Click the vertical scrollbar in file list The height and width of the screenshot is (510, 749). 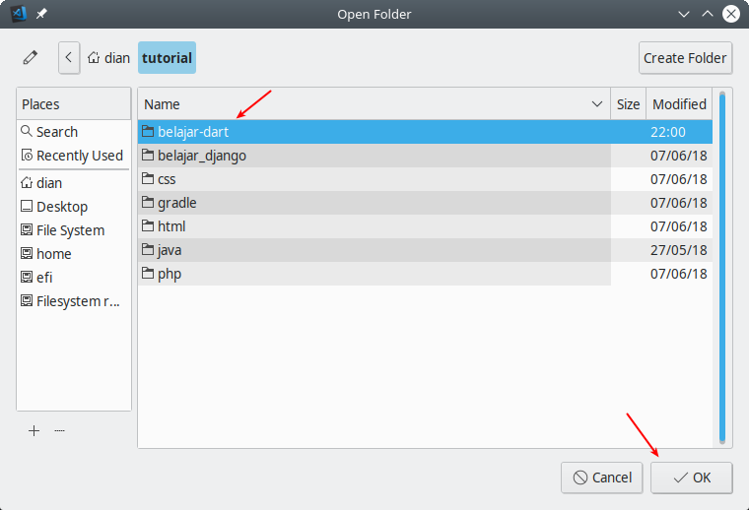coord(722,266)
